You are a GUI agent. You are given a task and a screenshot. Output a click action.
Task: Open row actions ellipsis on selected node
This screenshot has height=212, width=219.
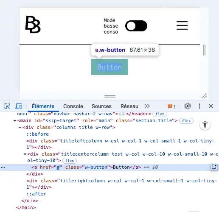(3, 167)
